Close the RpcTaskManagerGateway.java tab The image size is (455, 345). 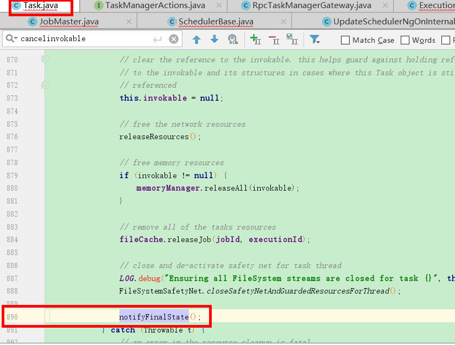pos(385,5)
